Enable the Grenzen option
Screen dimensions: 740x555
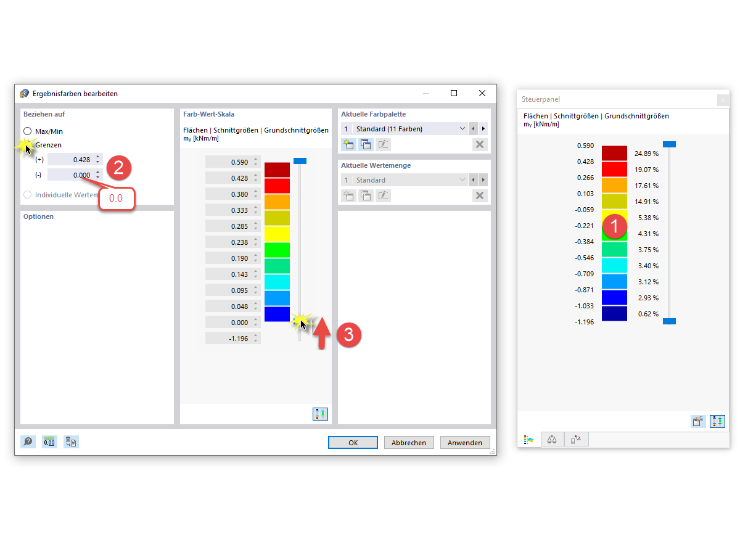tap(26, 144)
